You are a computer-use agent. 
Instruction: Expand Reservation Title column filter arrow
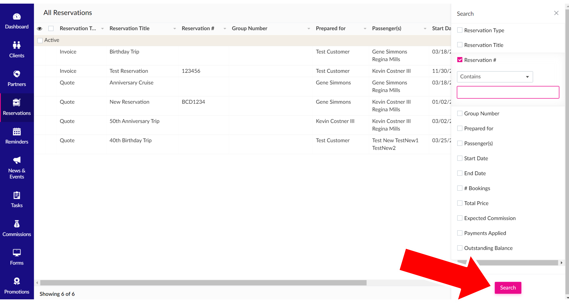[x=175, y=29]
